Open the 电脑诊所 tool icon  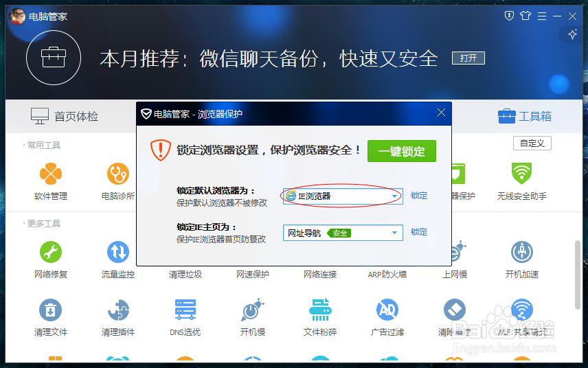tap(118, 174)
